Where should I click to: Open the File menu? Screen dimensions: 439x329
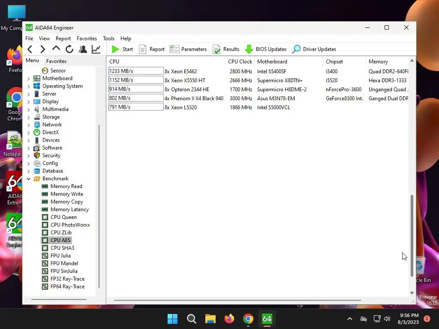coord(29,39)
